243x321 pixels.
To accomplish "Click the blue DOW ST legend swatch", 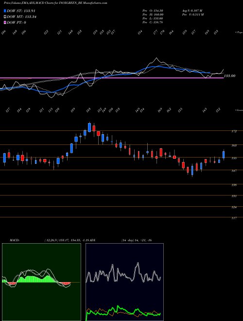I will (x=5, y=11).
